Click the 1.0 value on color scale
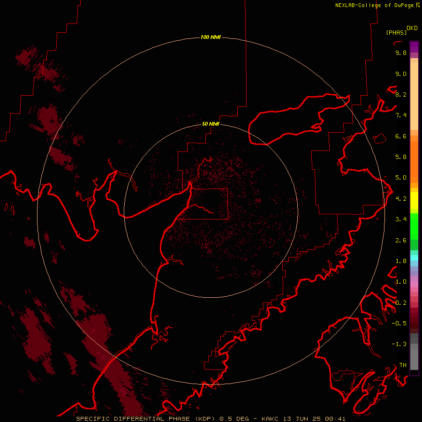Image resolution: width=422 pixels, height=422 pixels. (x=401, y=282)
